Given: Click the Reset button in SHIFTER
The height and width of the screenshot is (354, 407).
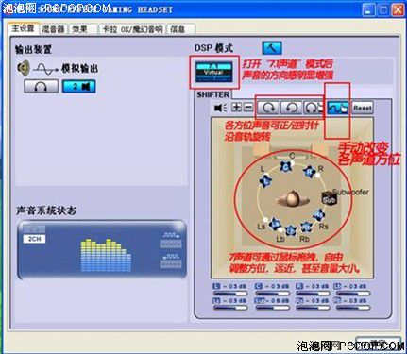Looking at the screenshot, I should 363,108.
